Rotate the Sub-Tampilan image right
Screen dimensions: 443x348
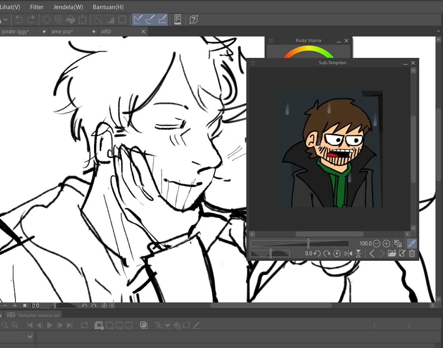tap(327, 253)
